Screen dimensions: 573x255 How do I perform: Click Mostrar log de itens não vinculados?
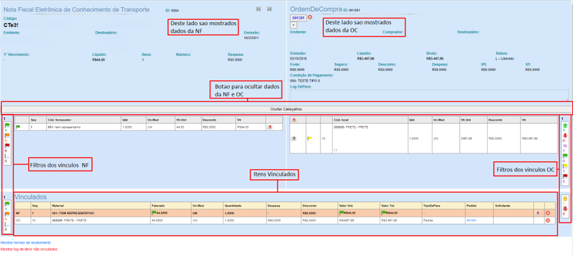click(x=29, y=249)
